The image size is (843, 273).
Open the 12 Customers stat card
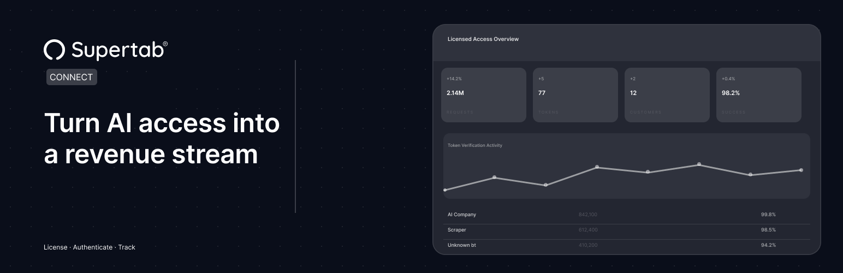click(x=667, y=95)
